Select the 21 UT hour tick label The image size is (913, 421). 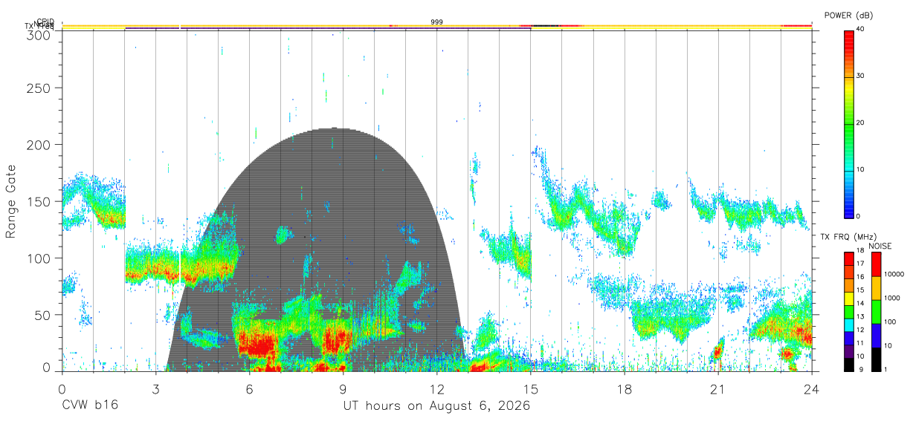click(x=718, y=388)
